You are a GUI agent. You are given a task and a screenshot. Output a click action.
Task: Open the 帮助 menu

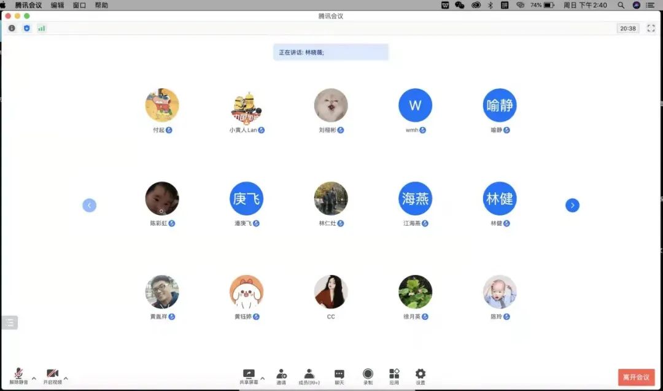tap(101, 5)
